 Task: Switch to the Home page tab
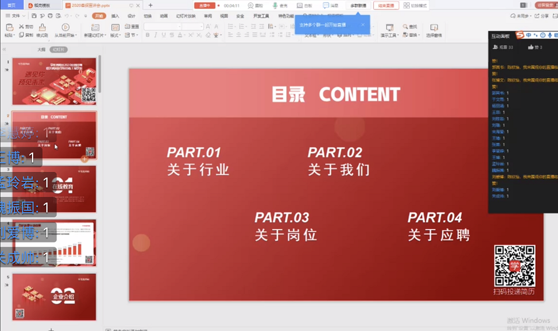(12, 5)
